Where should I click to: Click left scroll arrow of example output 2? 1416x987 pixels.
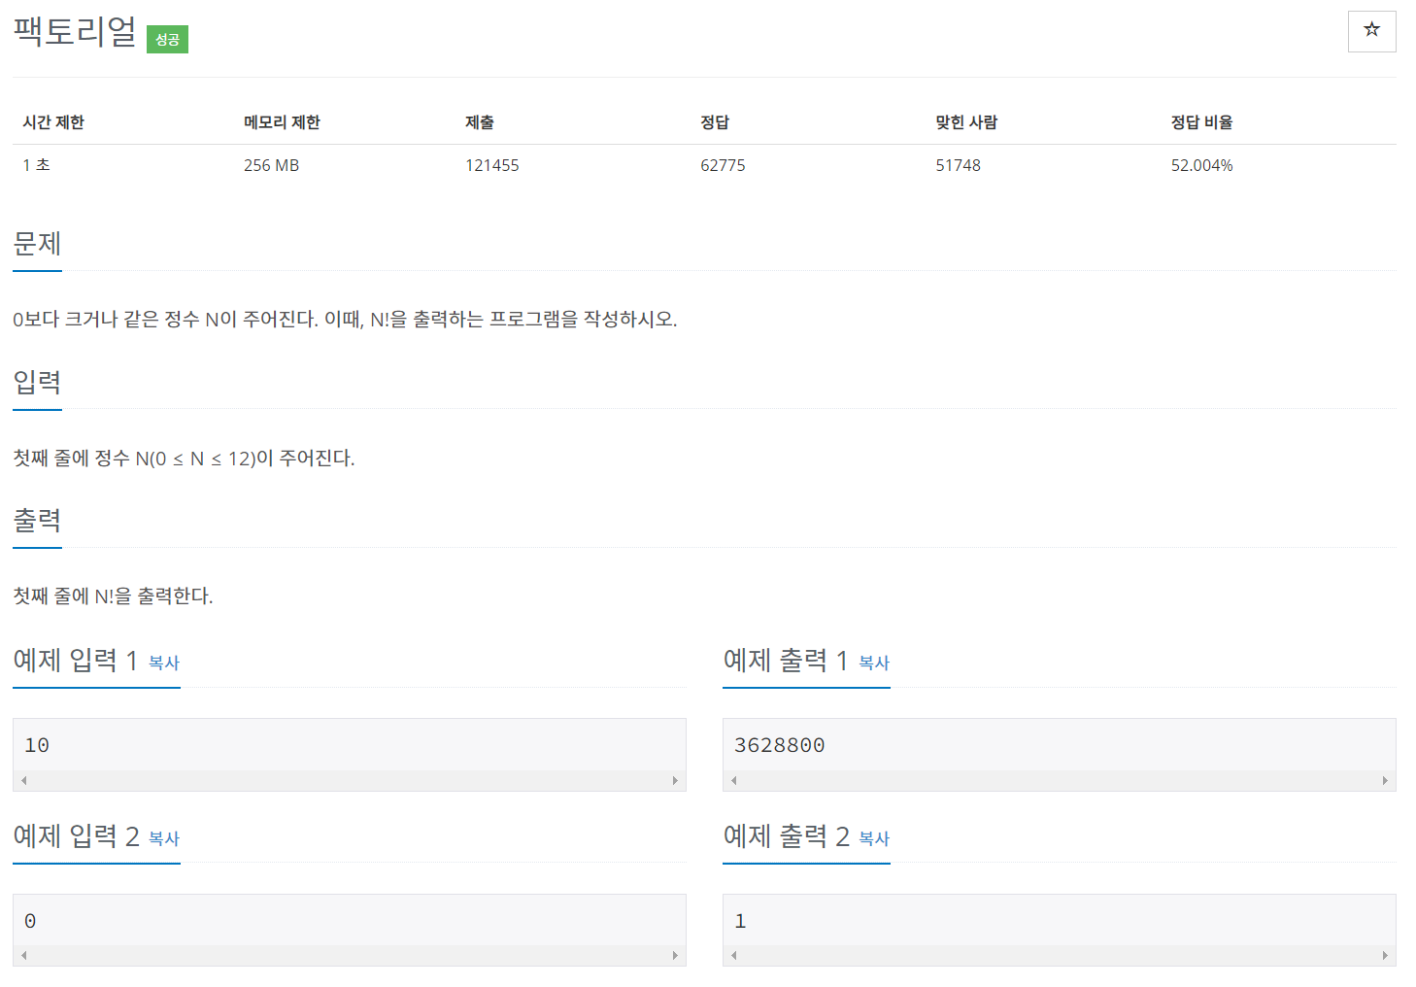(x=734, y=955)
